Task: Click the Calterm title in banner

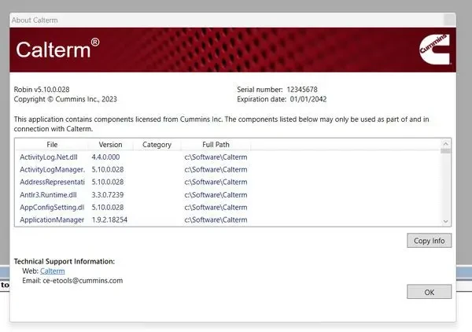Action: pos(57,49)
